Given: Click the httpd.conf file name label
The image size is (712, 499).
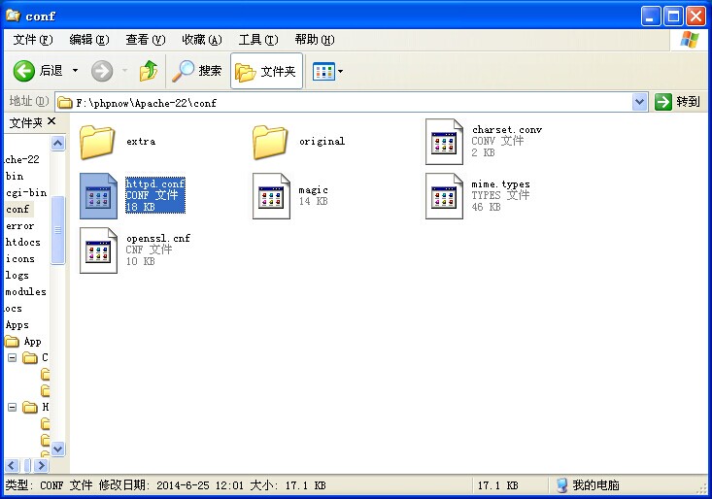Looking at the screenshot, I should 155,183.
